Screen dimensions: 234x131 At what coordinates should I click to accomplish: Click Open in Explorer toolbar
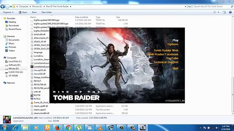click(x=23, y=12)
